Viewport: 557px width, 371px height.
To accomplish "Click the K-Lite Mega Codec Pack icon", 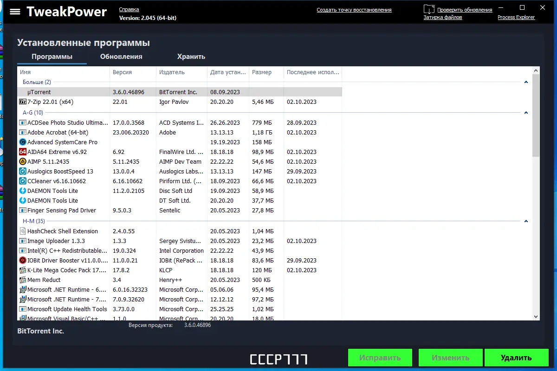I will 23,270.
